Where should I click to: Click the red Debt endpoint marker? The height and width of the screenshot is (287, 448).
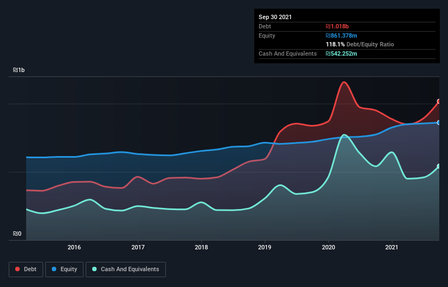tap(439, 101)
